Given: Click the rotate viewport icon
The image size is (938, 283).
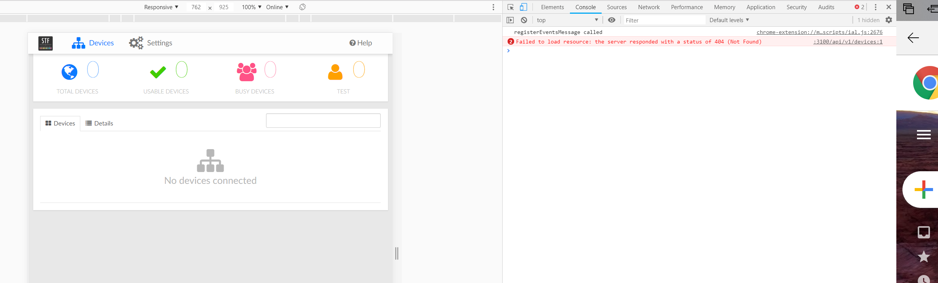Looking at the screenshot, I should tap(302, 7).
